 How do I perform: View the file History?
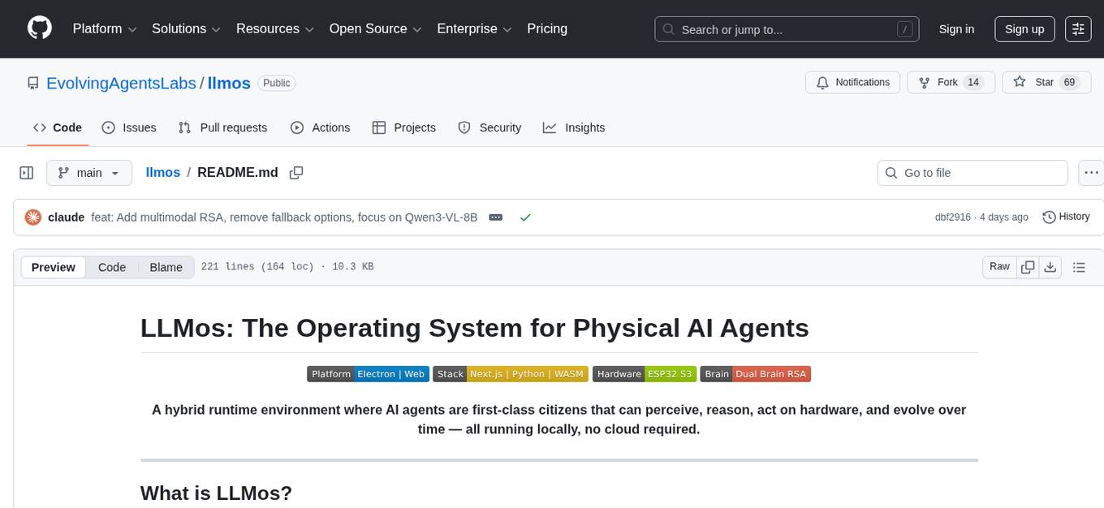tap(1066, 217)
